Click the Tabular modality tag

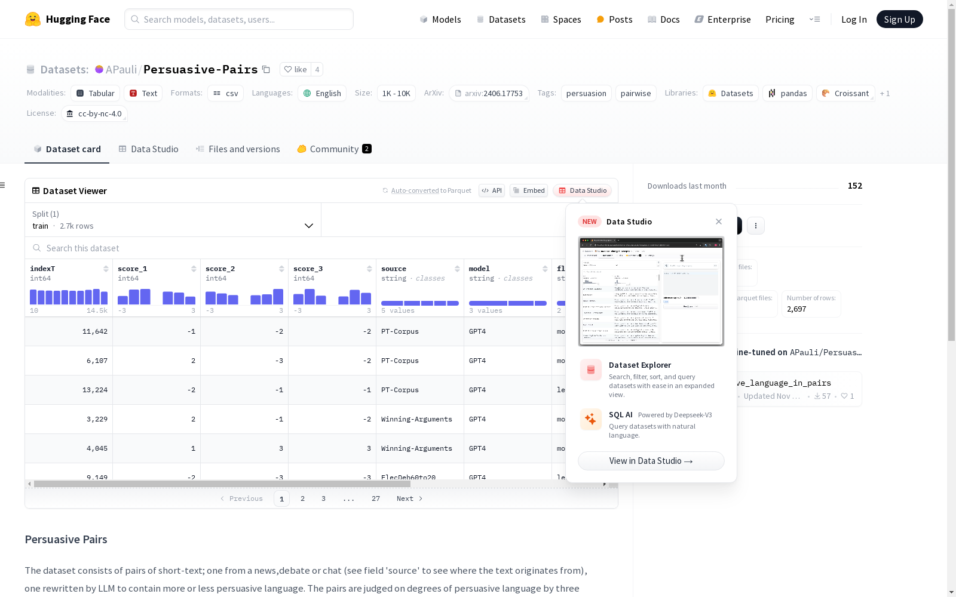(x=96, y=93)
